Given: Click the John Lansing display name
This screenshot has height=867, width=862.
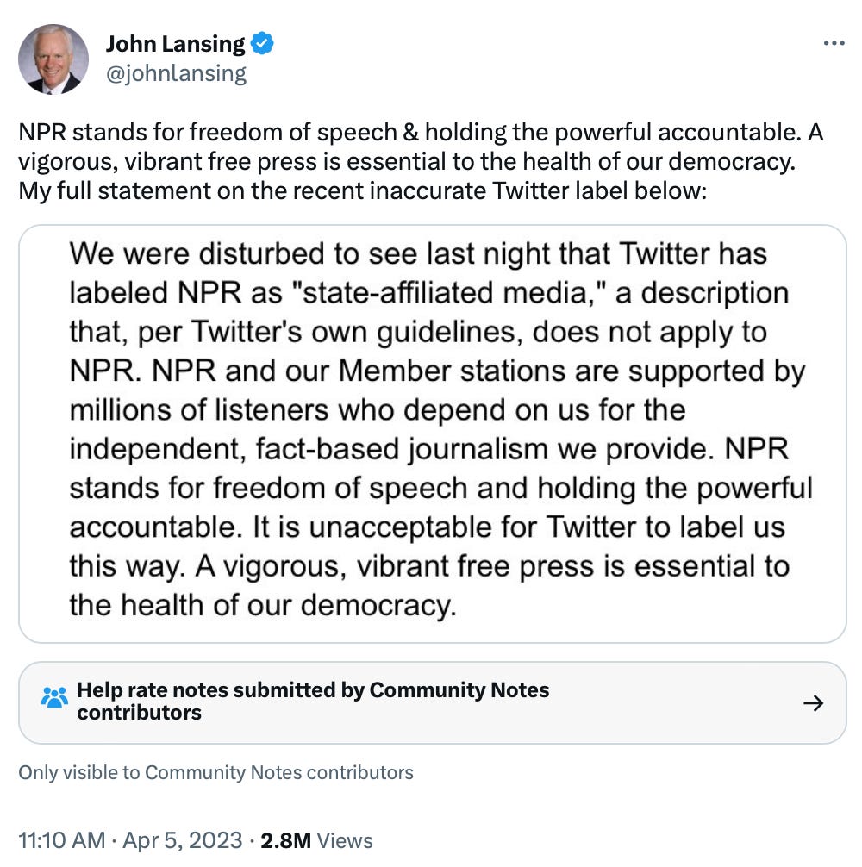Looking at the screenshot, I should [175, 44].
